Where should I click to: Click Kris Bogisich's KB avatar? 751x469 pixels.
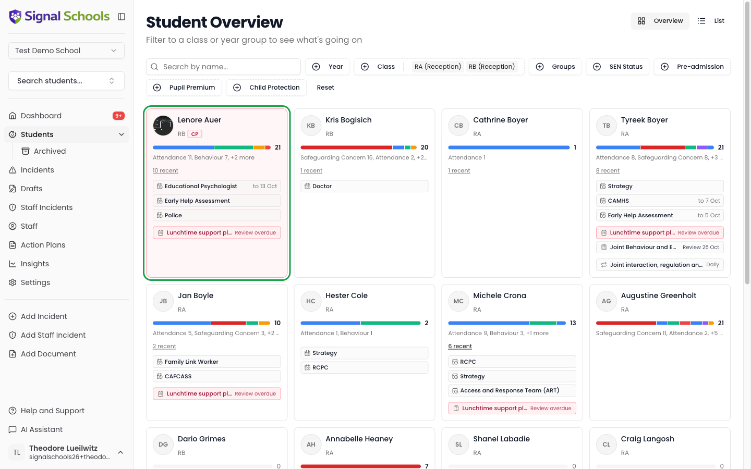(x=311, y=126)
